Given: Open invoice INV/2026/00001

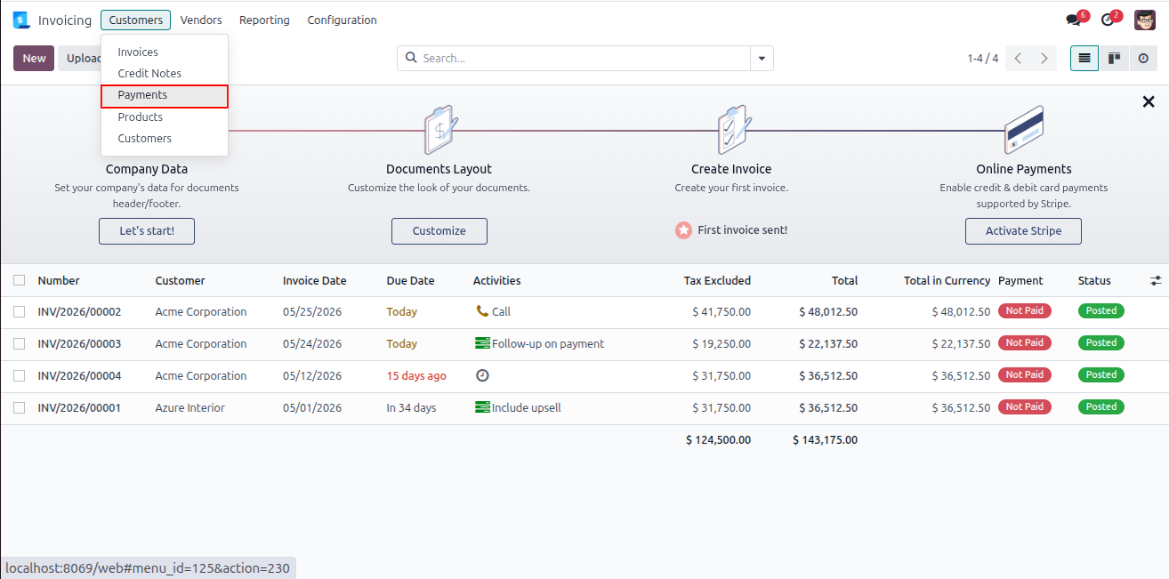Looking at the screenshot, I should pos(79,408).
